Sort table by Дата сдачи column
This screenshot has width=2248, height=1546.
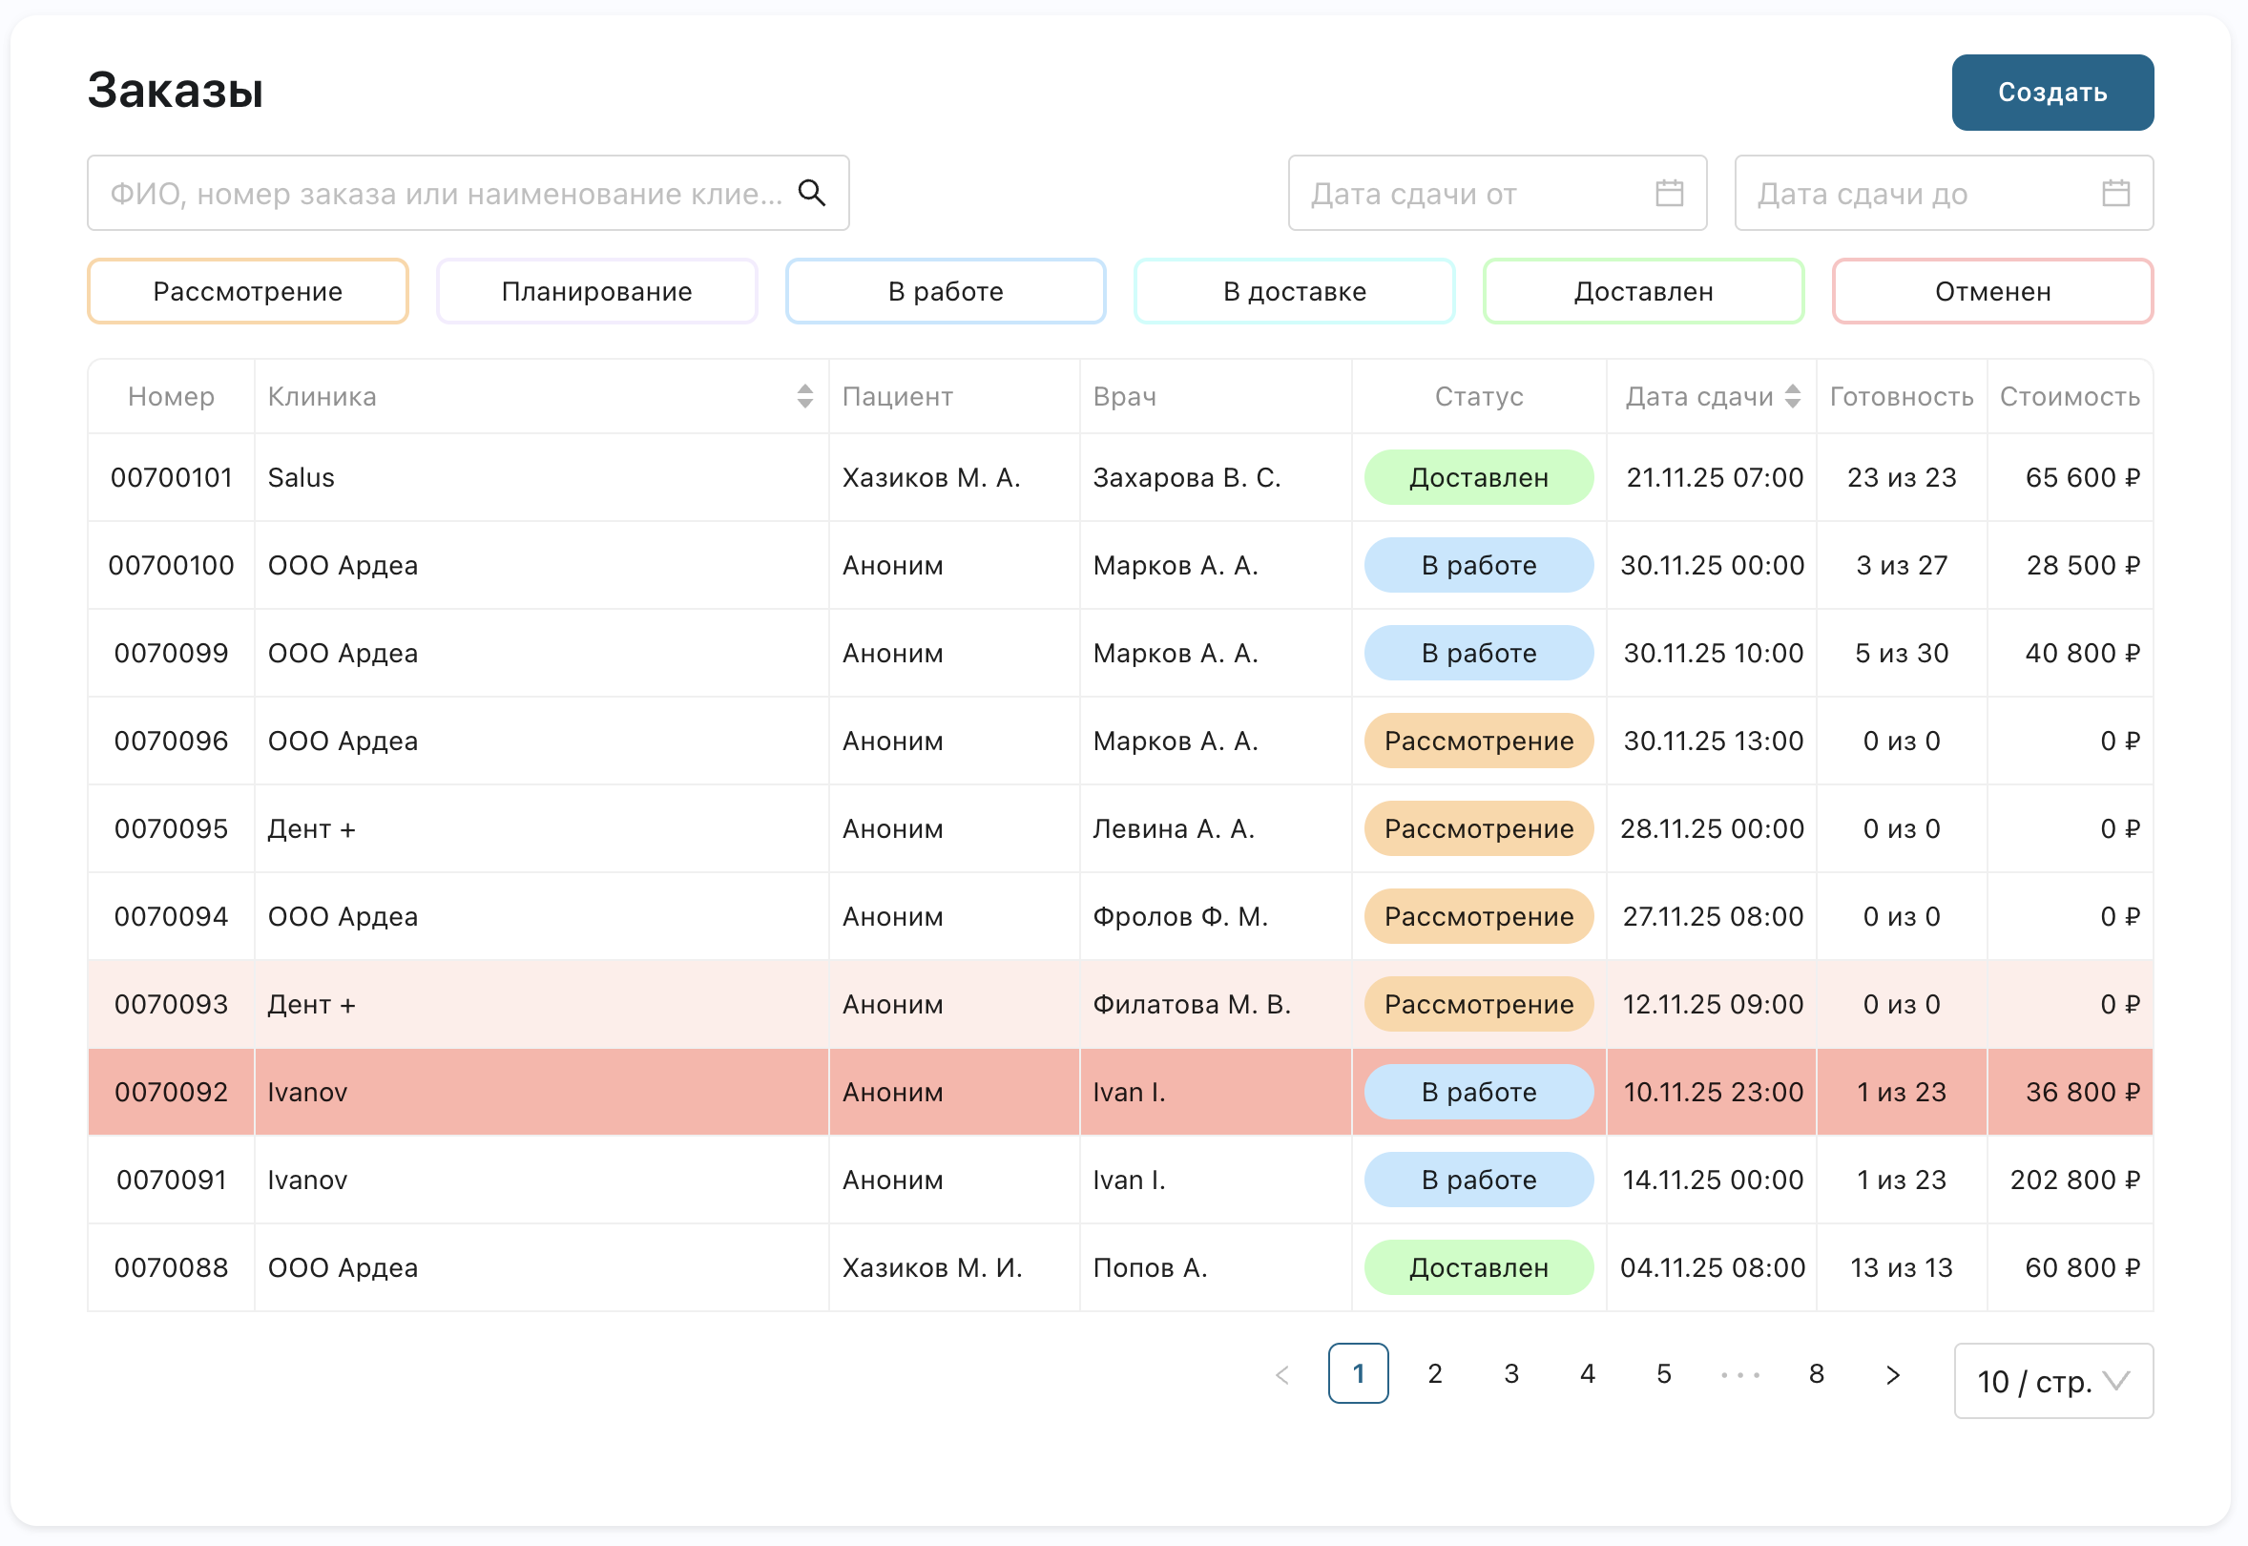click(x=1792, y=395)
